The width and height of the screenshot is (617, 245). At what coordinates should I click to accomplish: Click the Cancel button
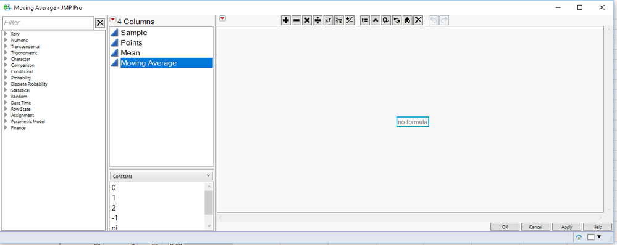[535, 227]
